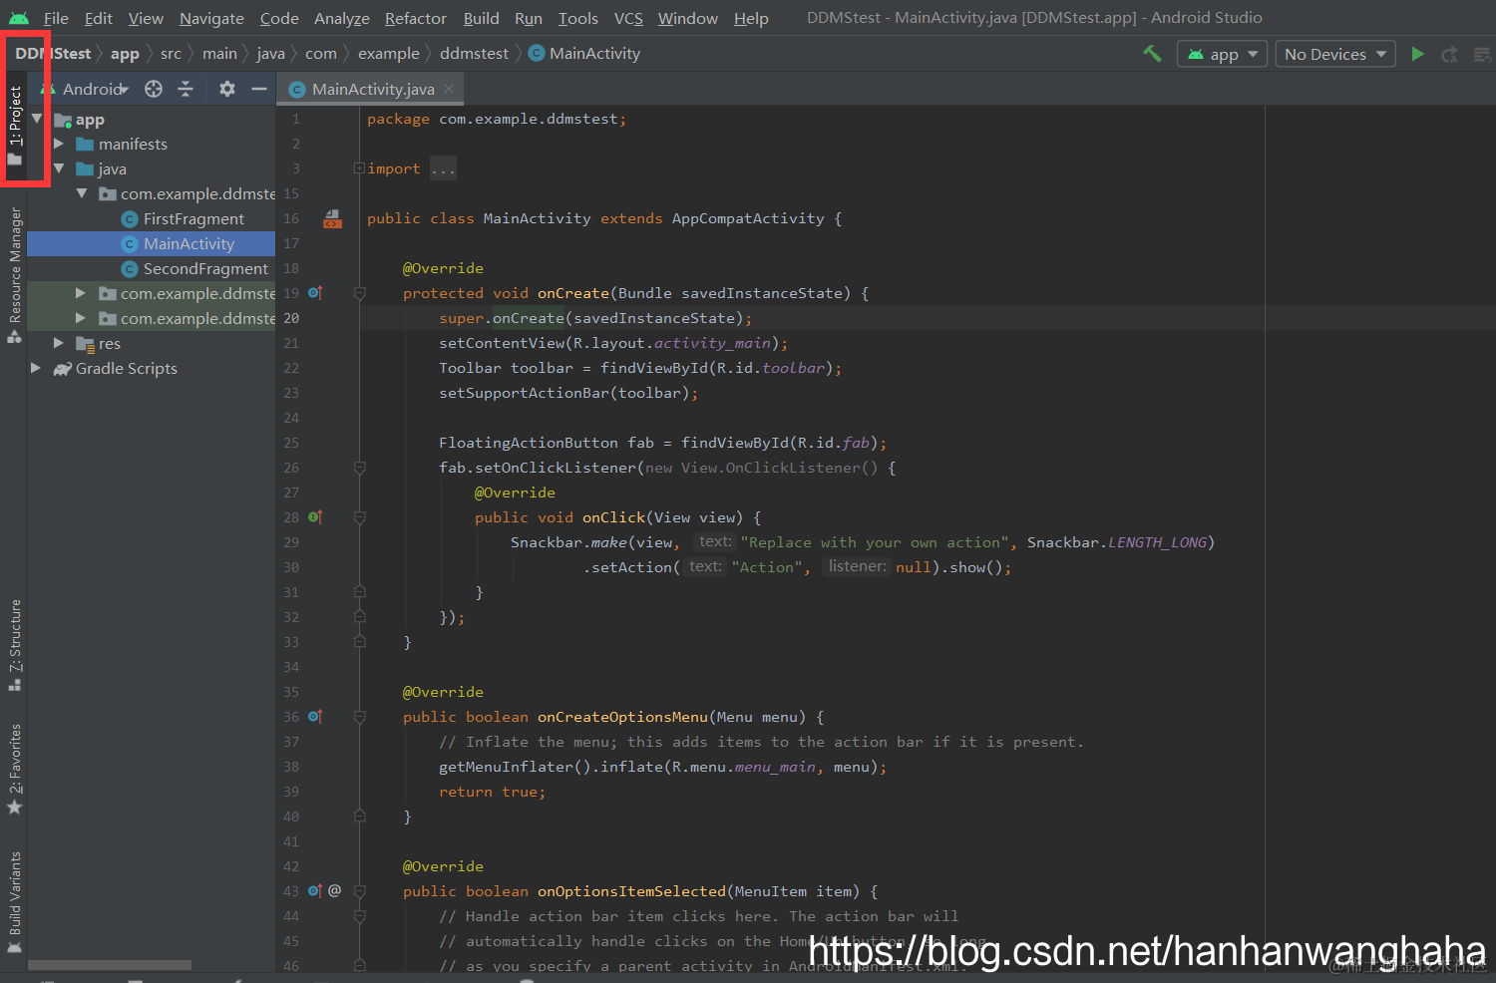Click line number 20 in gutter
Viewport: 1496px width, 983px height.
tap(291, 318)
